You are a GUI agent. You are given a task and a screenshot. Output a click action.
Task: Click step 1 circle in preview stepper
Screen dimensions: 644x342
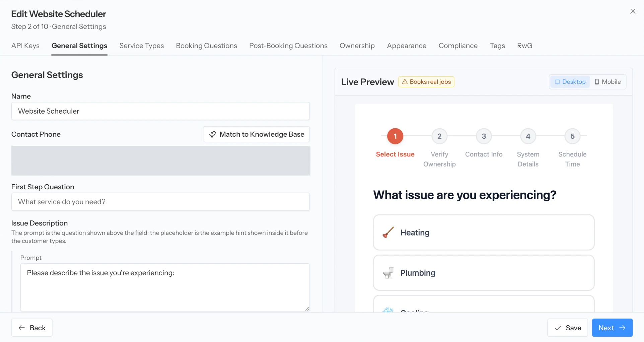click(395, 136)
